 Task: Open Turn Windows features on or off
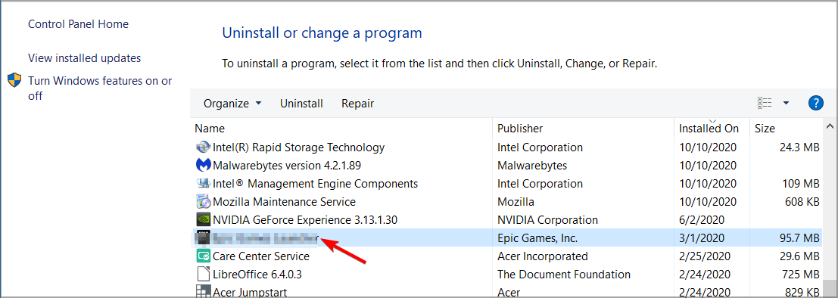point(100,88)
